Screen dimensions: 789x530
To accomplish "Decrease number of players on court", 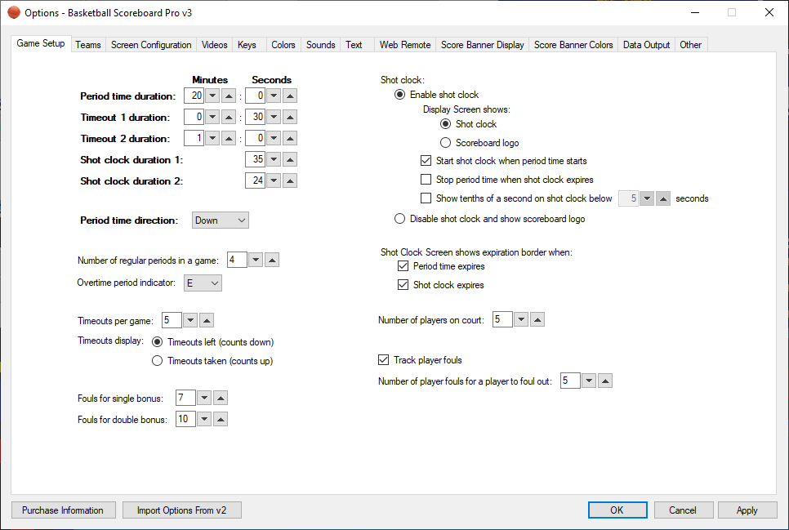I will click(x=520, y=320).
